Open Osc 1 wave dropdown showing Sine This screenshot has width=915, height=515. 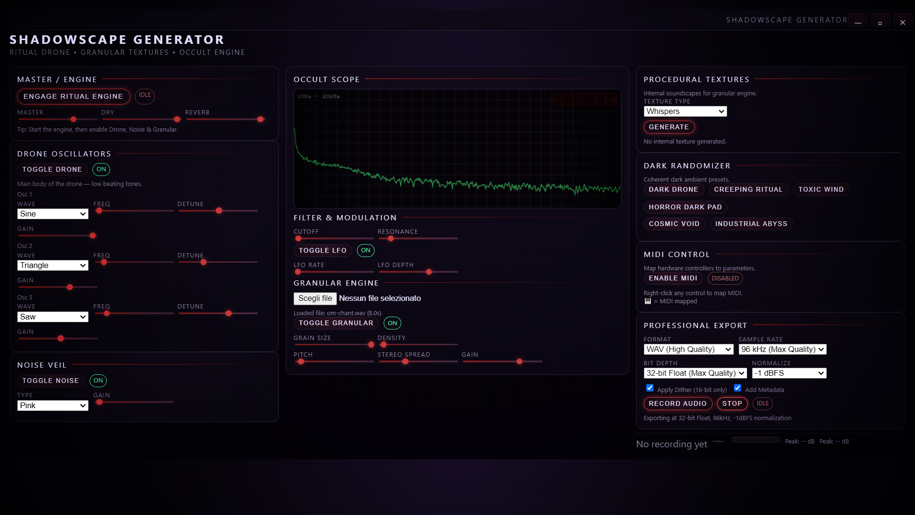[x=52, y=214]
